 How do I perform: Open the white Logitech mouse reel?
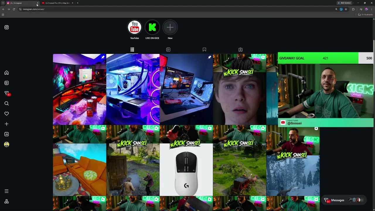pos(186,161)
